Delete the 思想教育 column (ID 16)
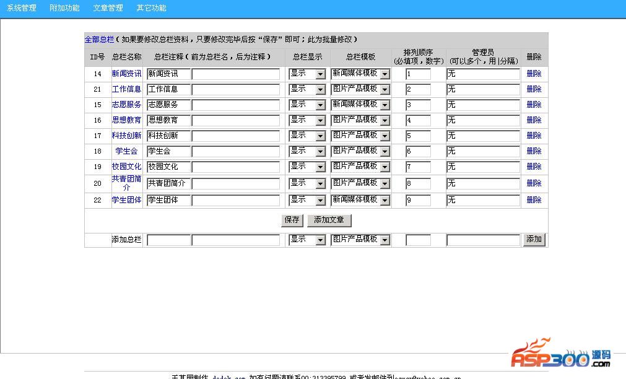Screen dimensions: 626x379 click(534, 120)
